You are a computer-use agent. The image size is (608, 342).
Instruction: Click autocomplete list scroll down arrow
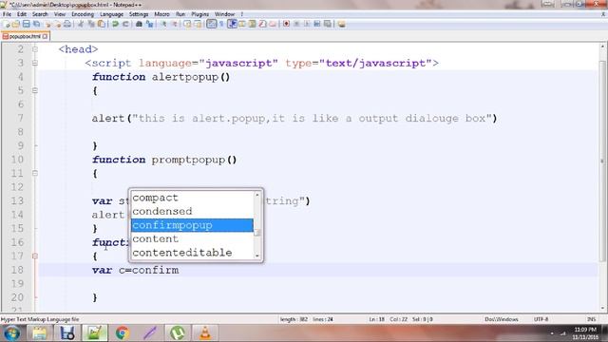(x=257, y=256)
